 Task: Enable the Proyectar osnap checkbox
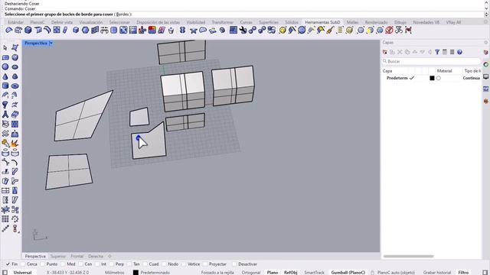[205, 264]
